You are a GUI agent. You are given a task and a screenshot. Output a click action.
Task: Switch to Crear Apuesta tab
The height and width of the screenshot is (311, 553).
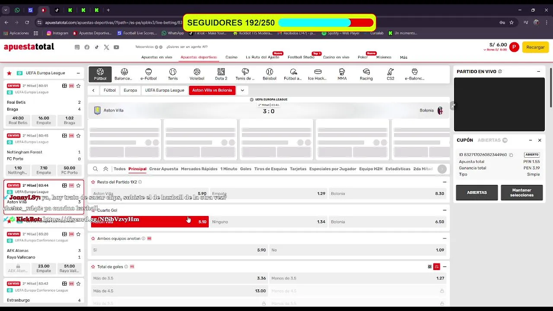164,169
